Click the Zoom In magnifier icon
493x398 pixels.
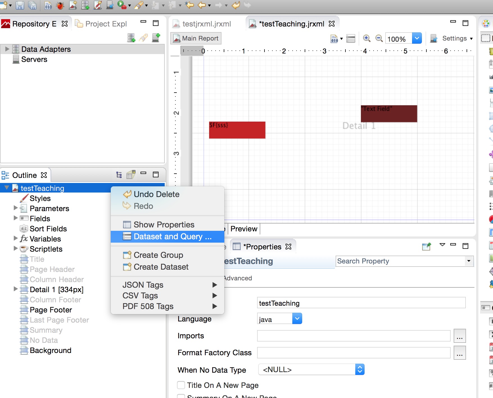367,38
